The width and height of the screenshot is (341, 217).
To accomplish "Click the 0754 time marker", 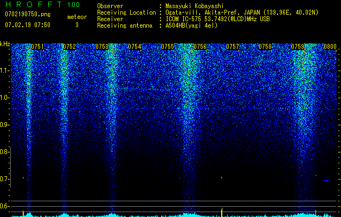I will click(x=134, y=47).
